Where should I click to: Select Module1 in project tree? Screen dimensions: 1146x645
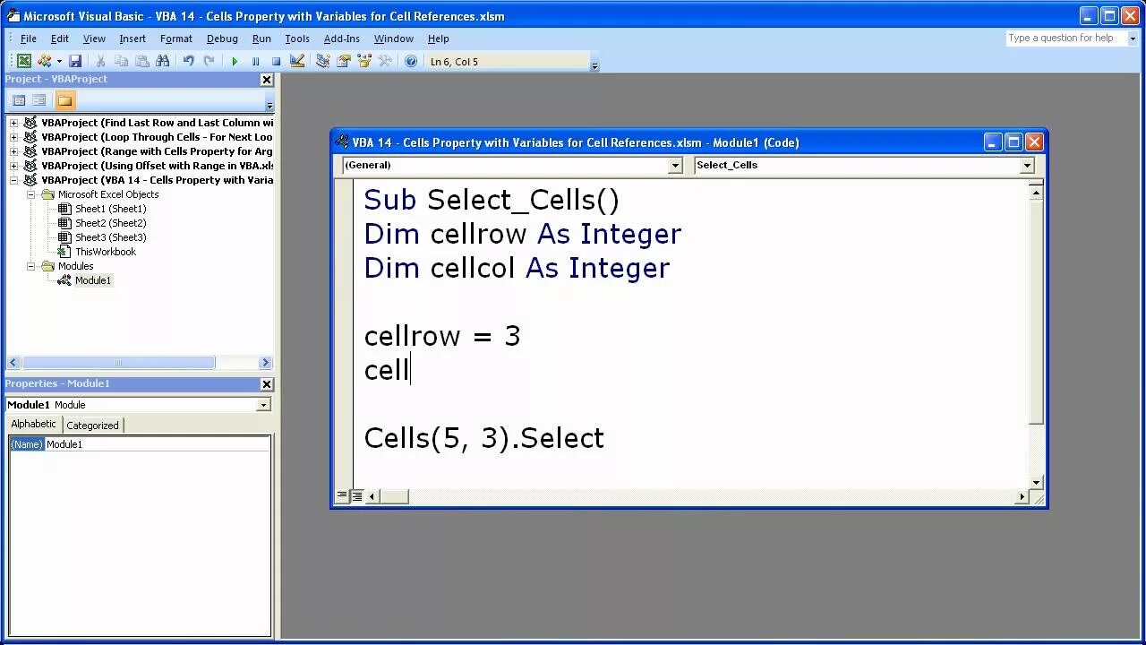(x=93, y=280)
